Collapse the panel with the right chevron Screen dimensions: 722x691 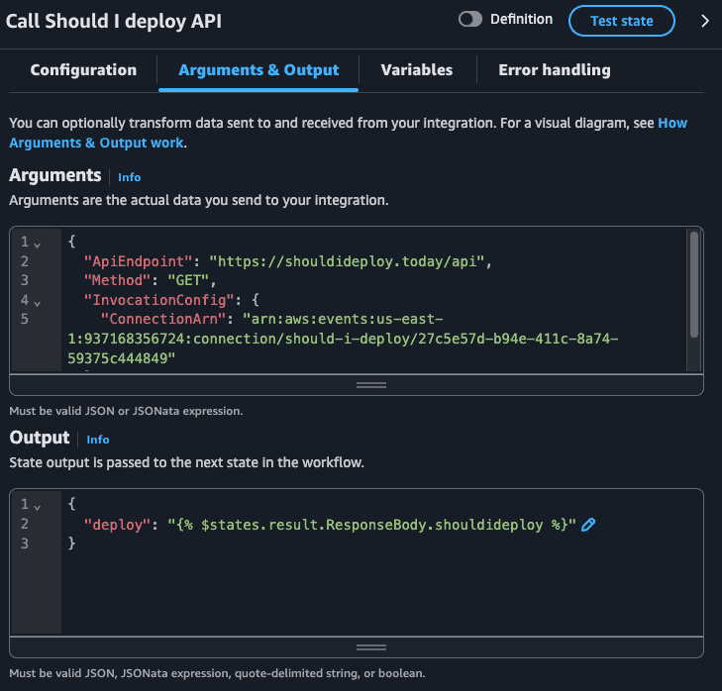pyautogui.click(x=704, y=21)
